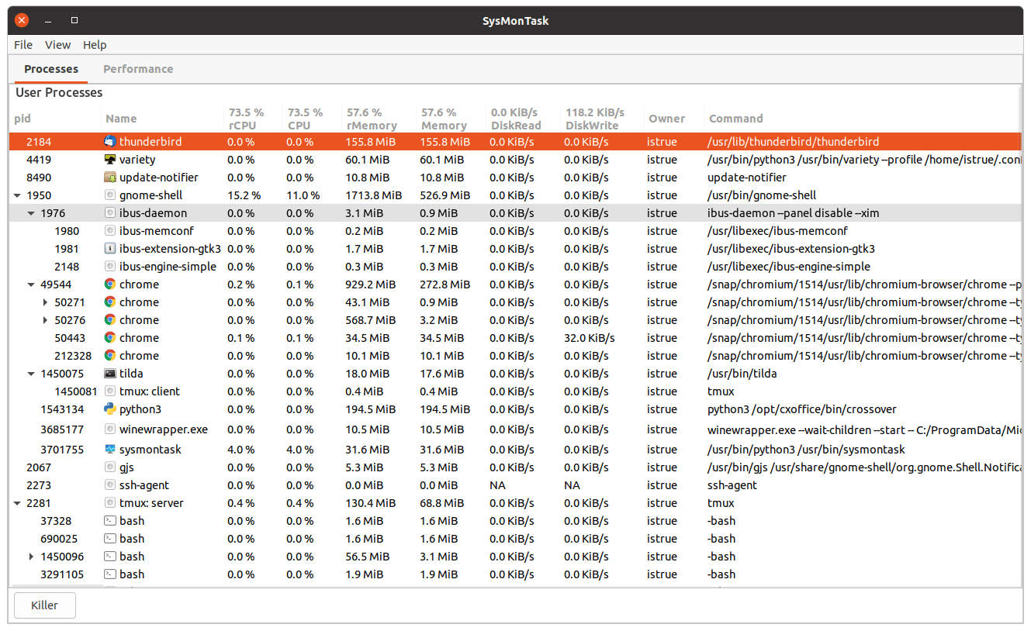Click the ibus-extension-gtk3 info icon
Viewport: 1031px width, 631px height.
tap(110, 249)
